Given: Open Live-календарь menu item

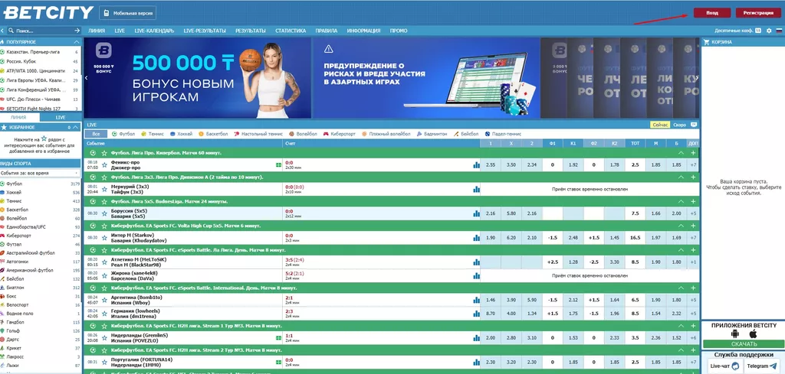Looking at the screenshot, I should pyautogui.click(x=154, y=31).
